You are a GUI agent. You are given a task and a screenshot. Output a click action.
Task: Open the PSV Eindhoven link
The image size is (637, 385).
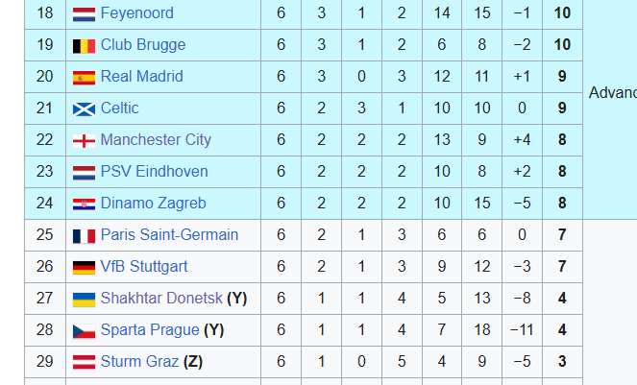click(154, 172)
